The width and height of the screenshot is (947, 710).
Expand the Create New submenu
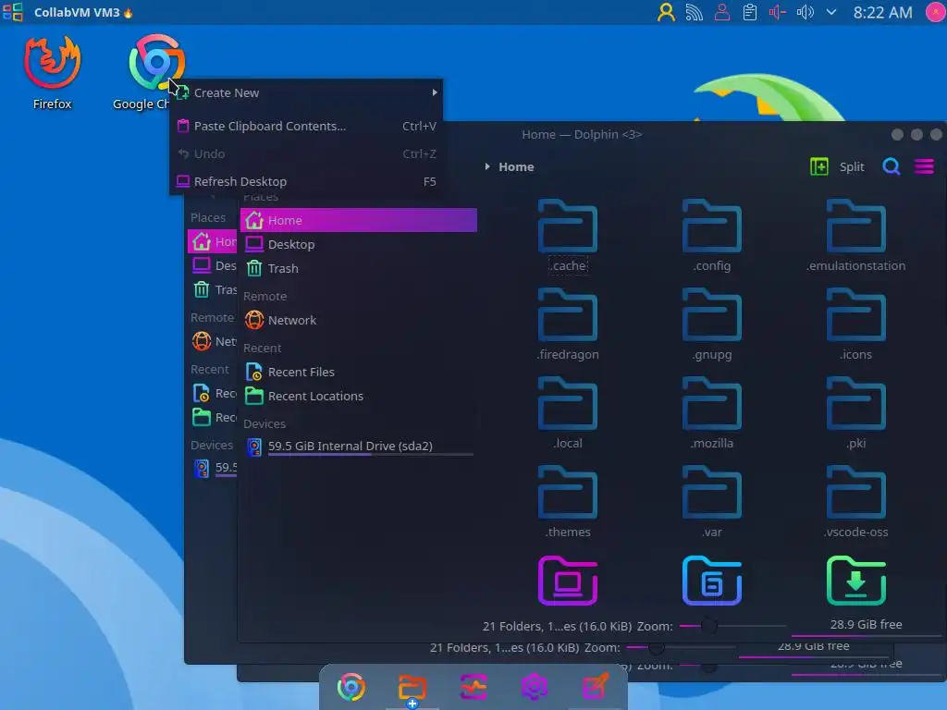307,93
